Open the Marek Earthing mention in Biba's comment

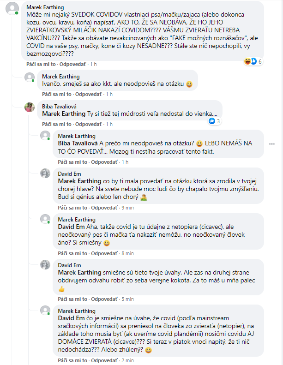pyautogui.click(x=65, y=114)
